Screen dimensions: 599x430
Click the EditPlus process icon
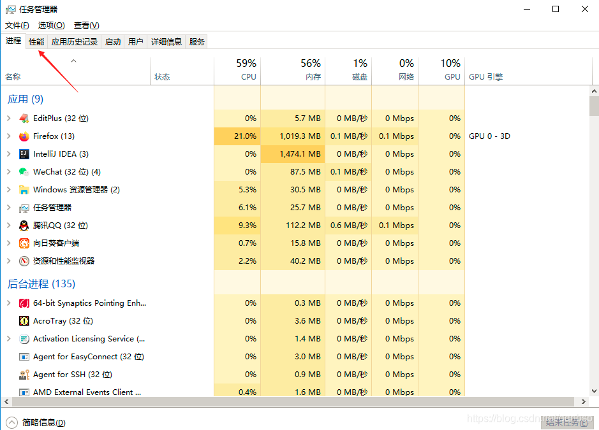[x=24, y=118]
